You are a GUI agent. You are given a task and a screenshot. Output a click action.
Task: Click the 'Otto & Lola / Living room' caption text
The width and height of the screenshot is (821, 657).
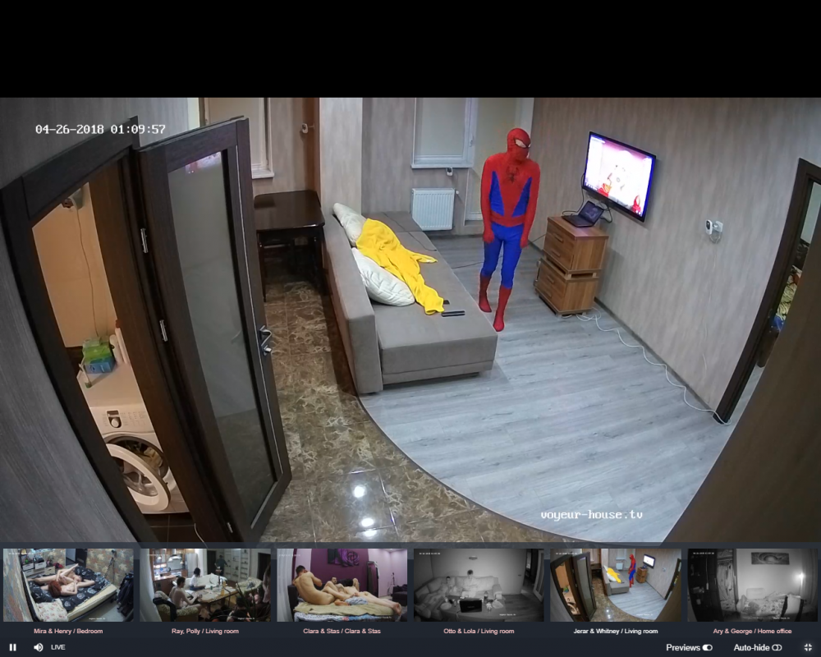coord(479,631)
